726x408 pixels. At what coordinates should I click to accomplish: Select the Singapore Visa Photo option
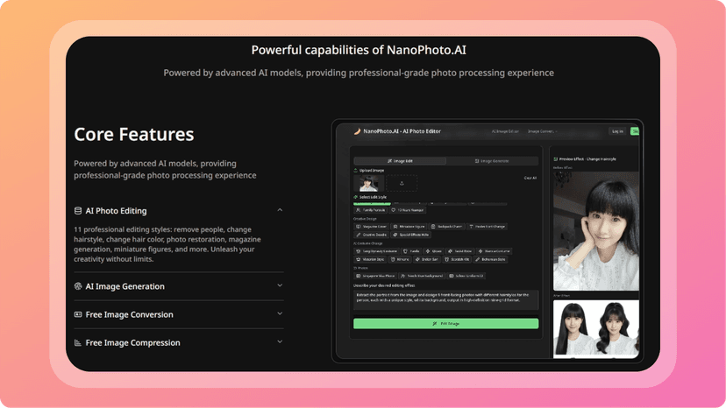[x=375, y=276]
